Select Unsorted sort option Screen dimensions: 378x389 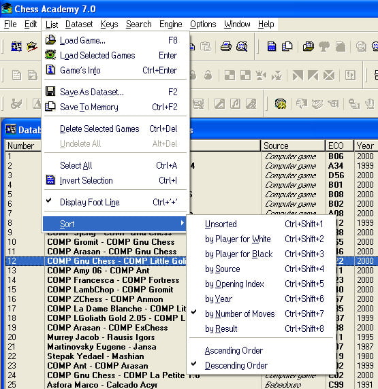pos(260,224)
